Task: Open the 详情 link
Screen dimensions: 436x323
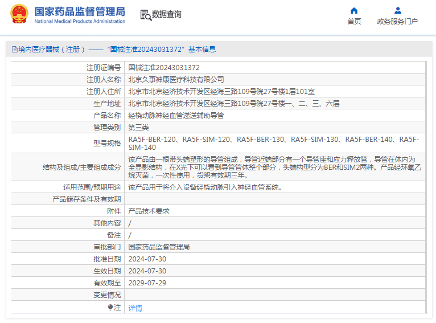Action: click(x=135, y=308)
